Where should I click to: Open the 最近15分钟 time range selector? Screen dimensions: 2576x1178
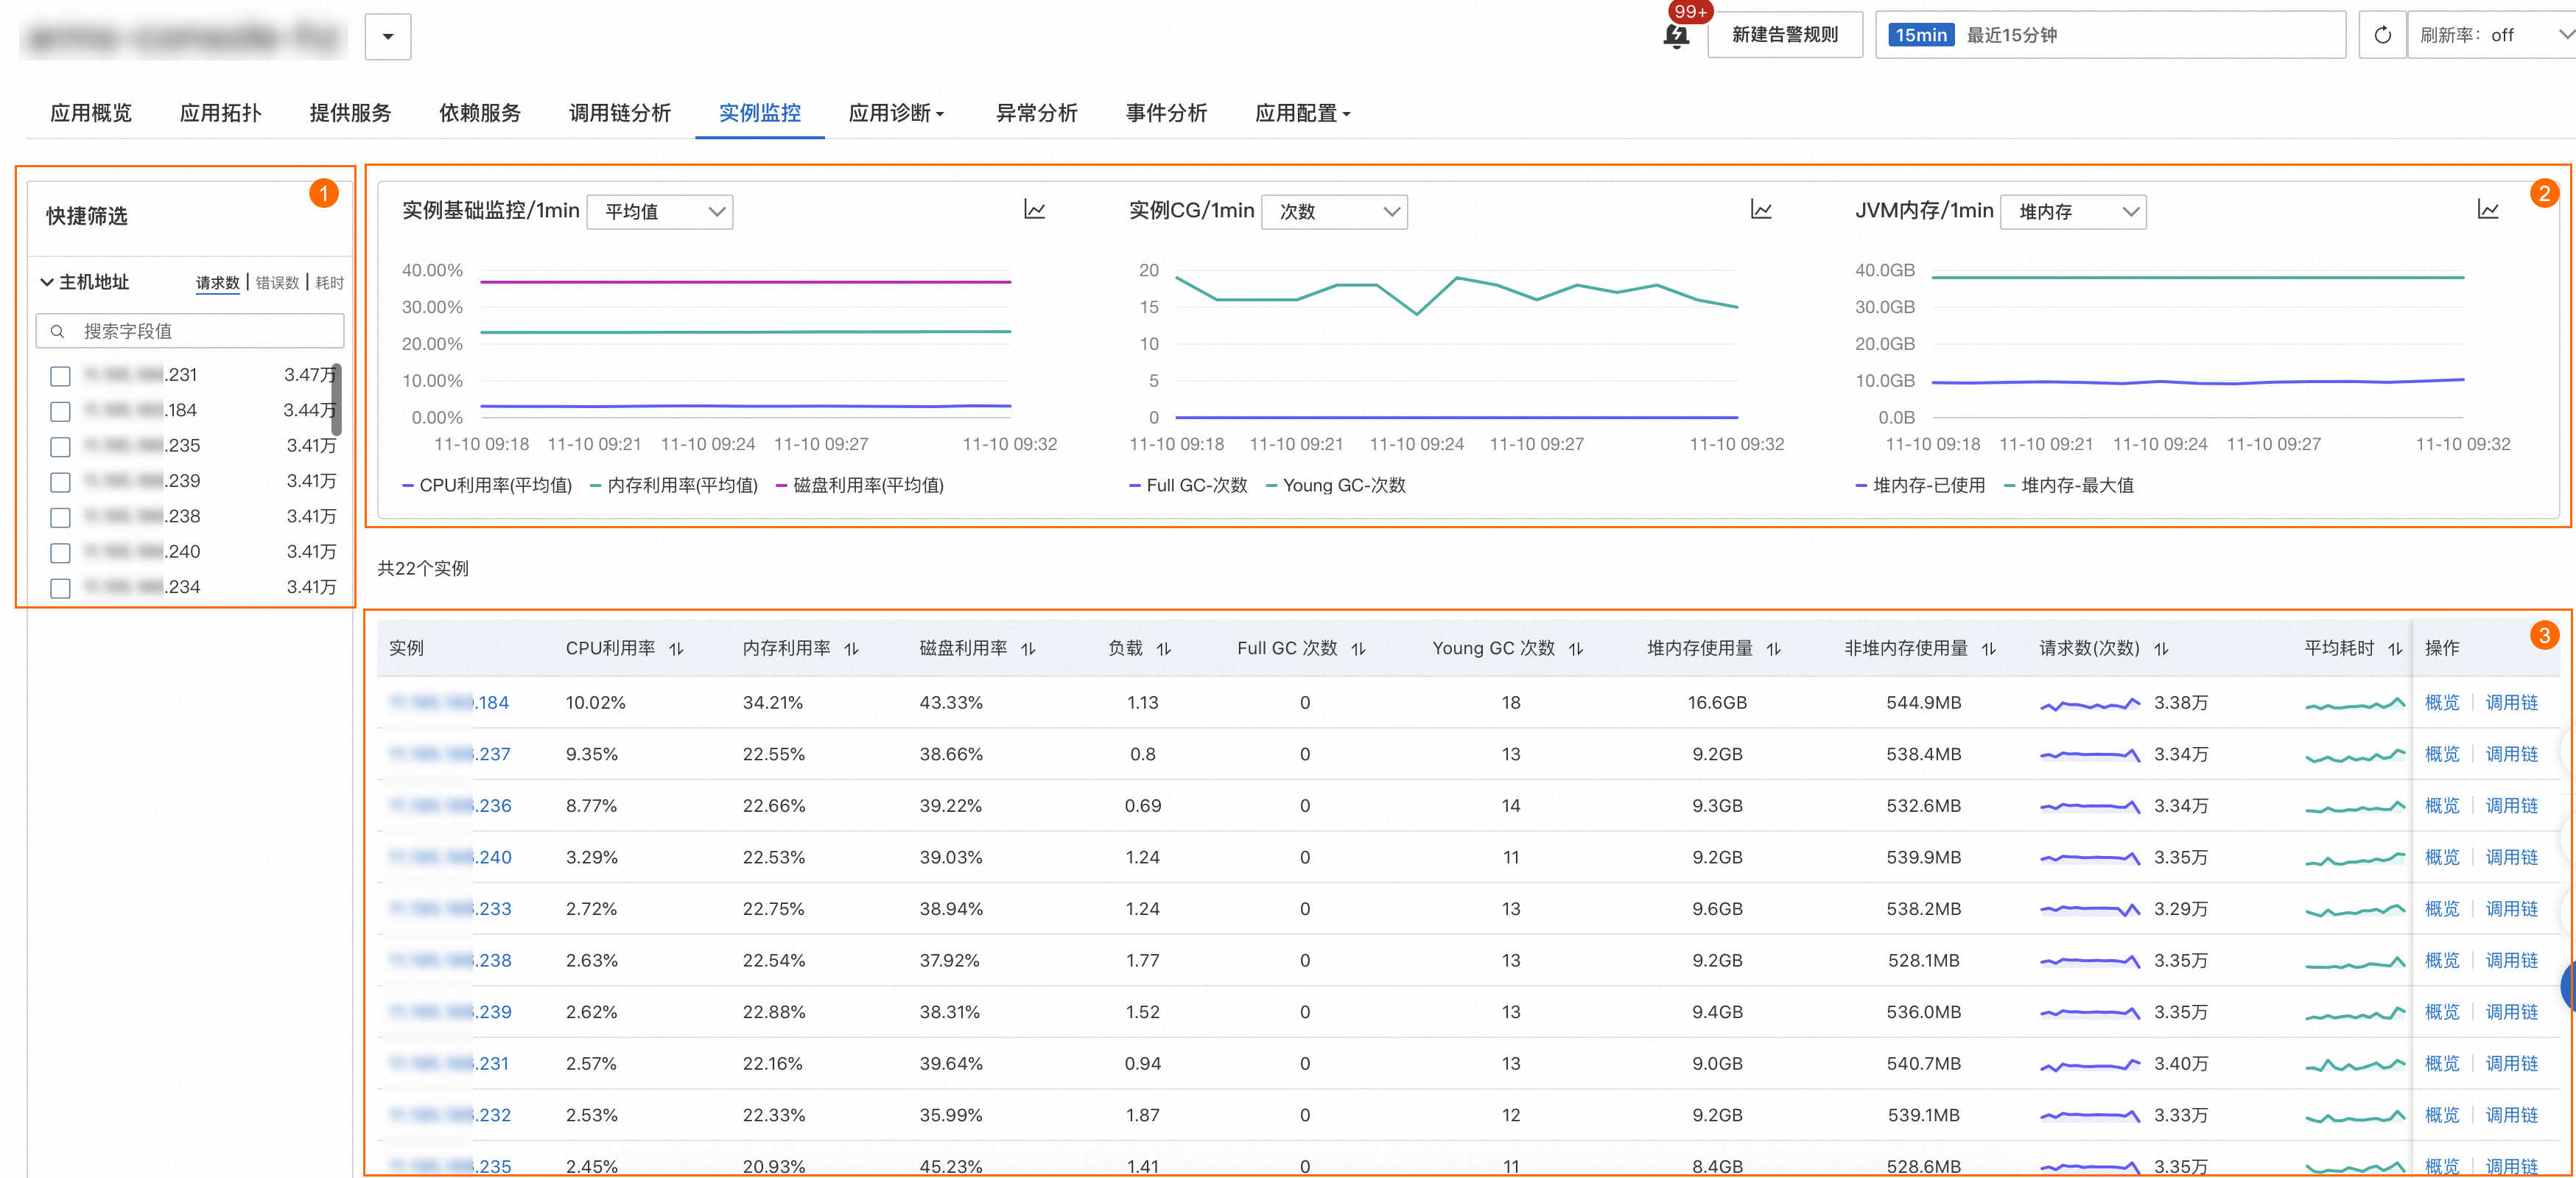click(2110, 35)
